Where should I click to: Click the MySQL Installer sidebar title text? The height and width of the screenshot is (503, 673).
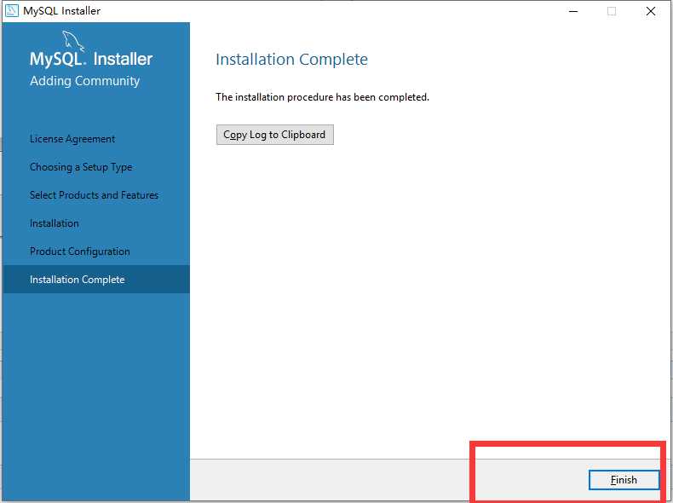click(91, 59)
